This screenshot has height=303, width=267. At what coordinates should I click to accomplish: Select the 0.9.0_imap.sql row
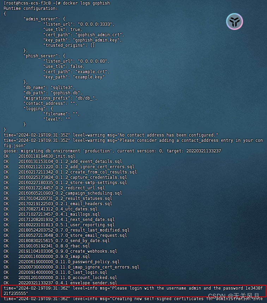47,257
